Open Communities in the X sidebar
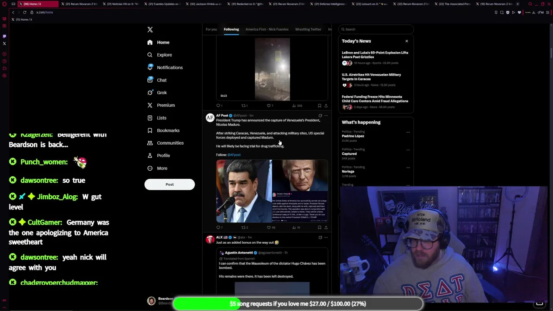 165,143
